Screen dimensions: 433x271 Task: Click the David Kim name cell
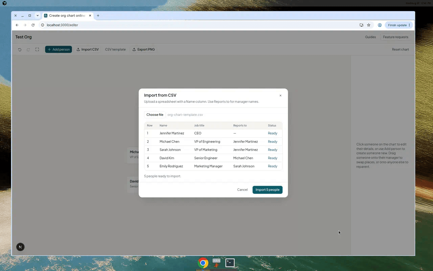(167, 158)
